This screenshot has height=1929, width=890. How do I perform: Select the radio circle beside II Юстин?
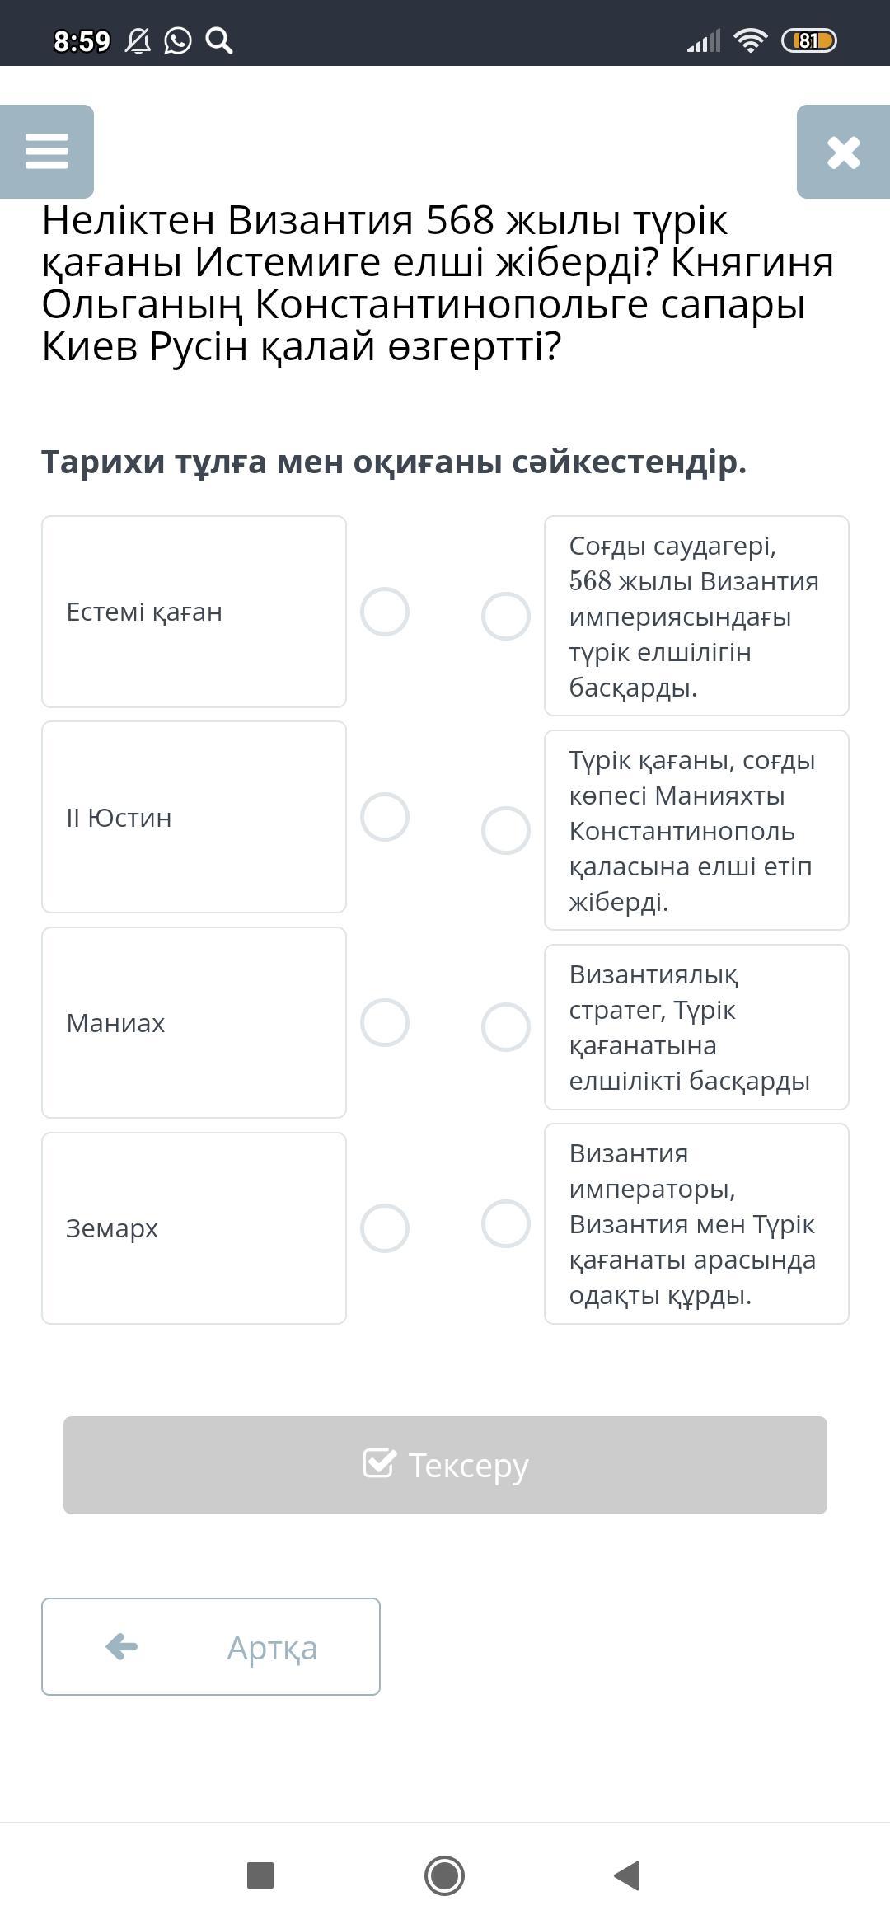[x=385, y=817]
